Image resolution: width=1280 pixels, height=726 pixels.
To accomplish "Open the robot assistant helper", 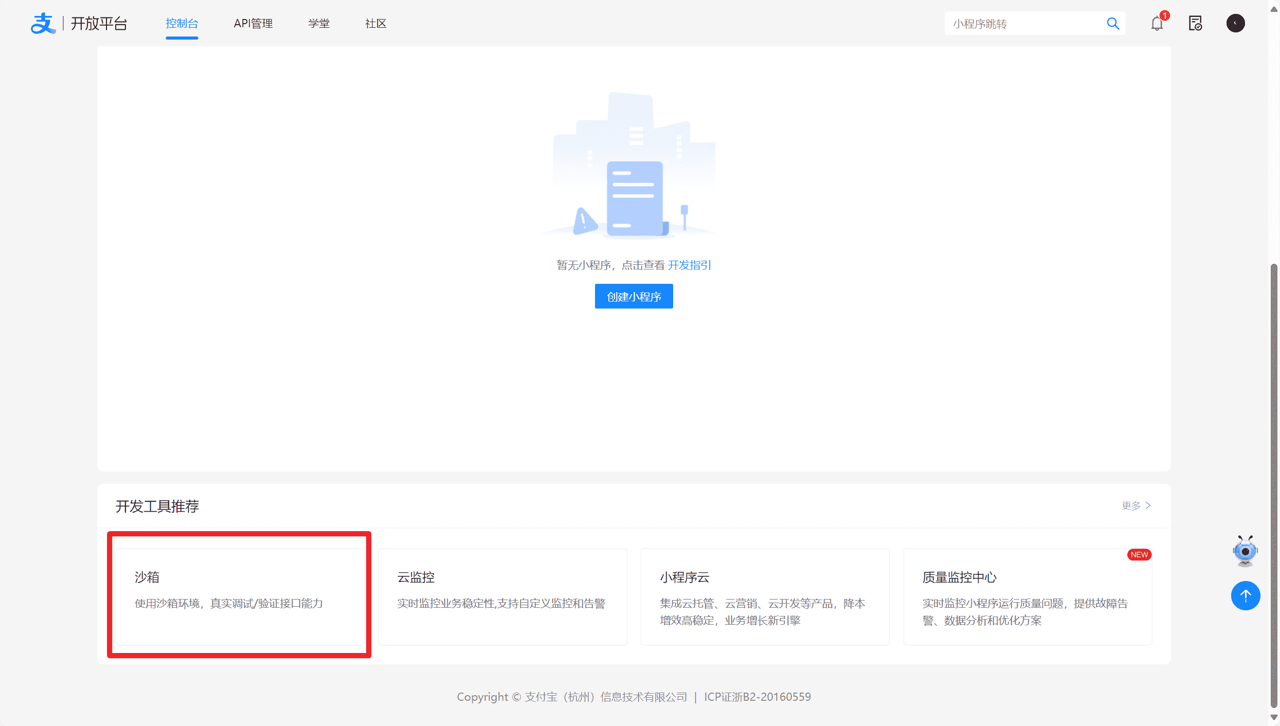I will tap(1245, 551).
